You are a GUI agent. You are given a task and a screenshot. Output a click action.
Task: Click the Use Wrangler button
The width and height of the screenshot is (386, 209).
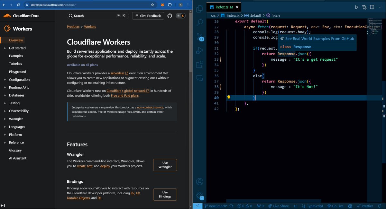[x=165, y=165]
